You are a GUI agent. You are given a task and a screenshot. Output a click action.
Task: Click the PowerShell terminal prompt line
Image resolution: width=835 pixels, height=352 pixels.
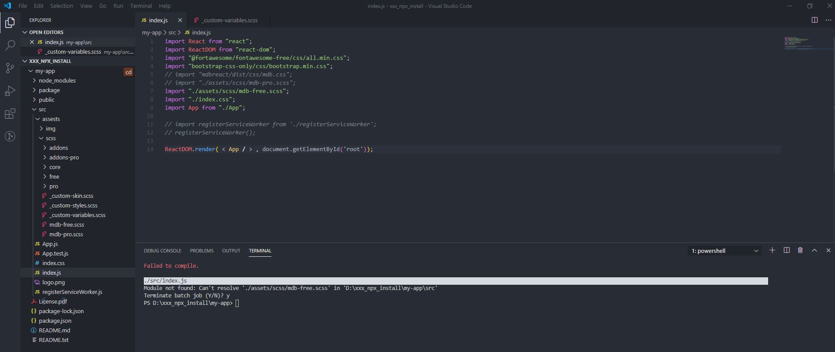pyautogui.click(x=191, y=303)
